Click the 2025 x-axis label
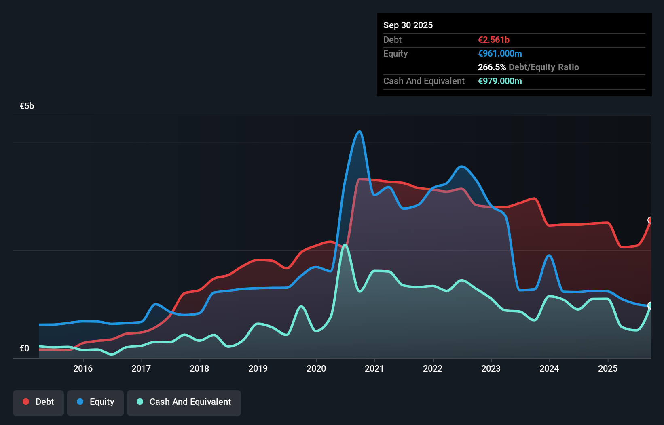The width and height of the screenshot is (664, 425). point(608,368)
